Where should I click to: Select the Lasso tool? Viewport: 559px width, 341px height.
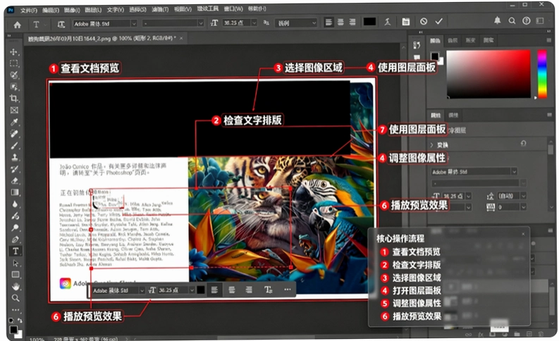point(14,75)
